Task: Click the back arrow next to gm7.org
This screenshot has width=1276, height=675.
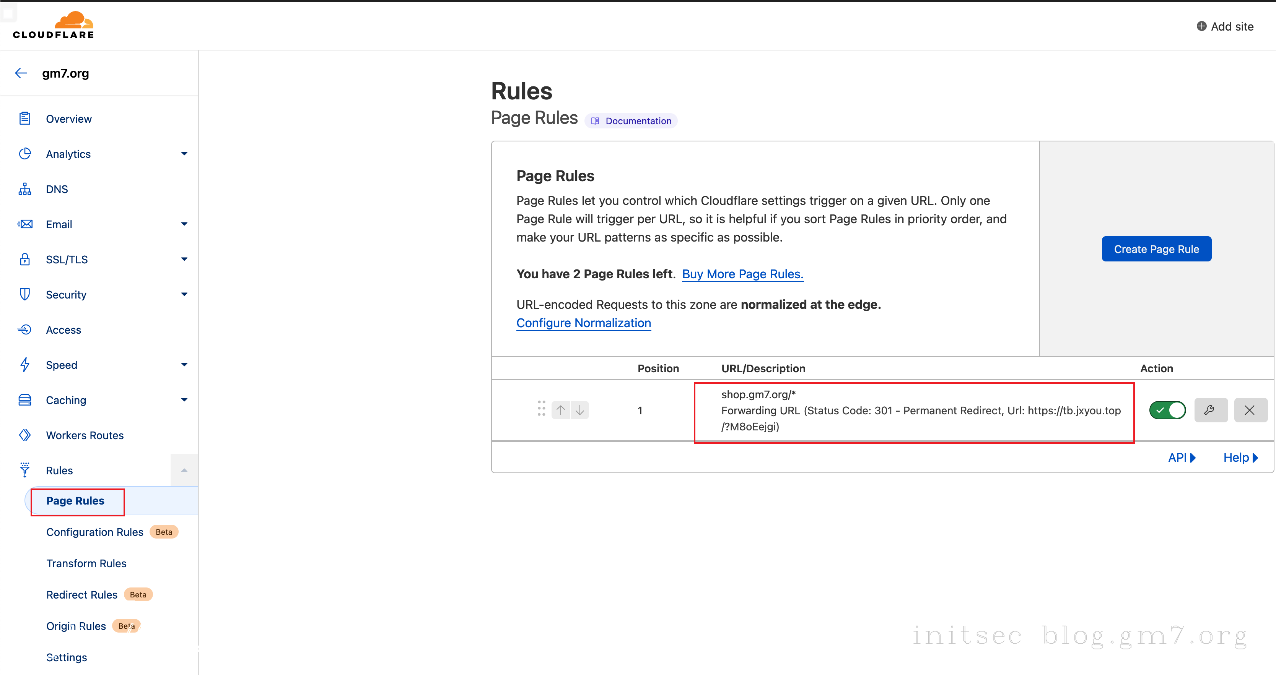Action: (x=21, y=73)
